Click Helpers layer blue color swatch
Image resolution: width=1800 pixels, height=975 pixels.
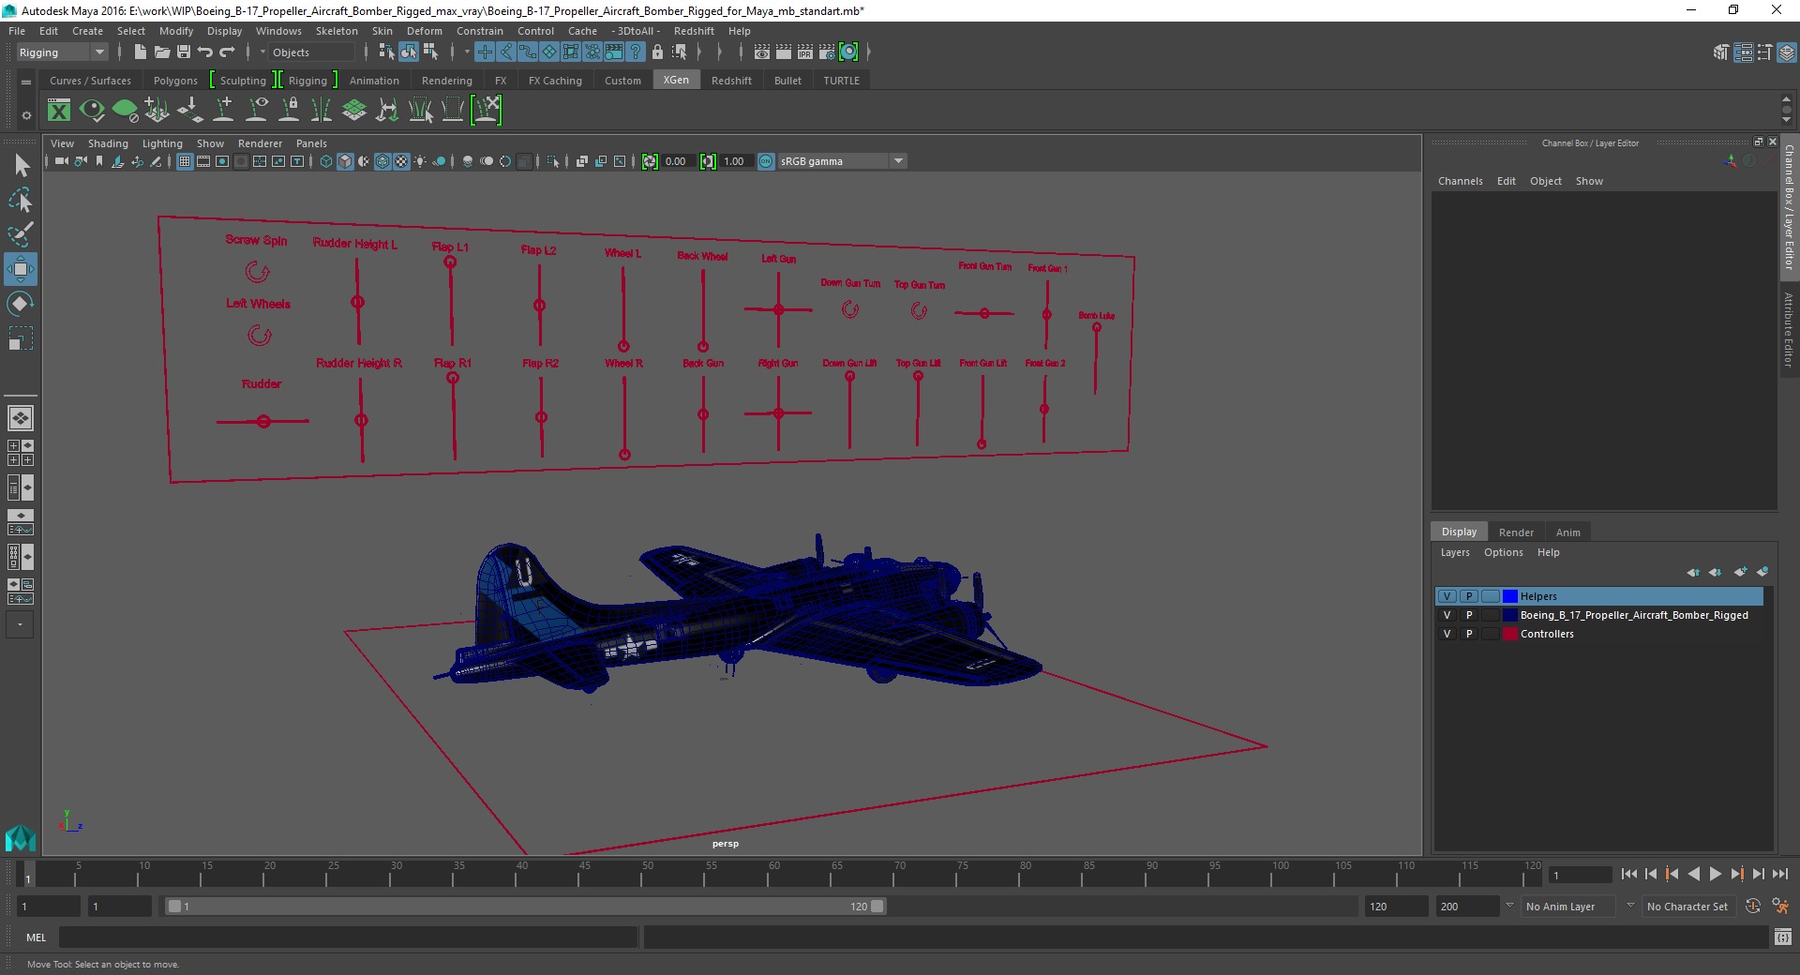[x=1510, y=596]
